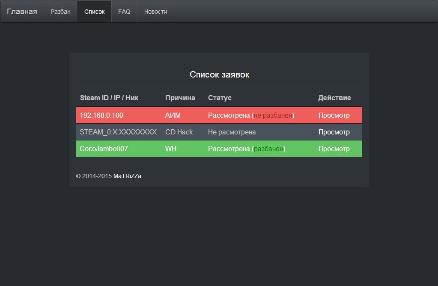Click the Статус column header
This screenshot has width=438, height=286.
[220, 98]
